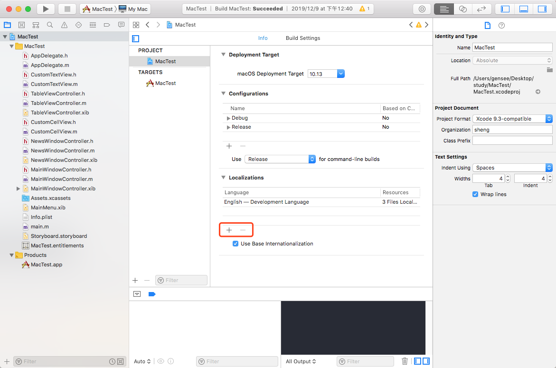
Task: Select the Info tab
Action: pos(263,38)
